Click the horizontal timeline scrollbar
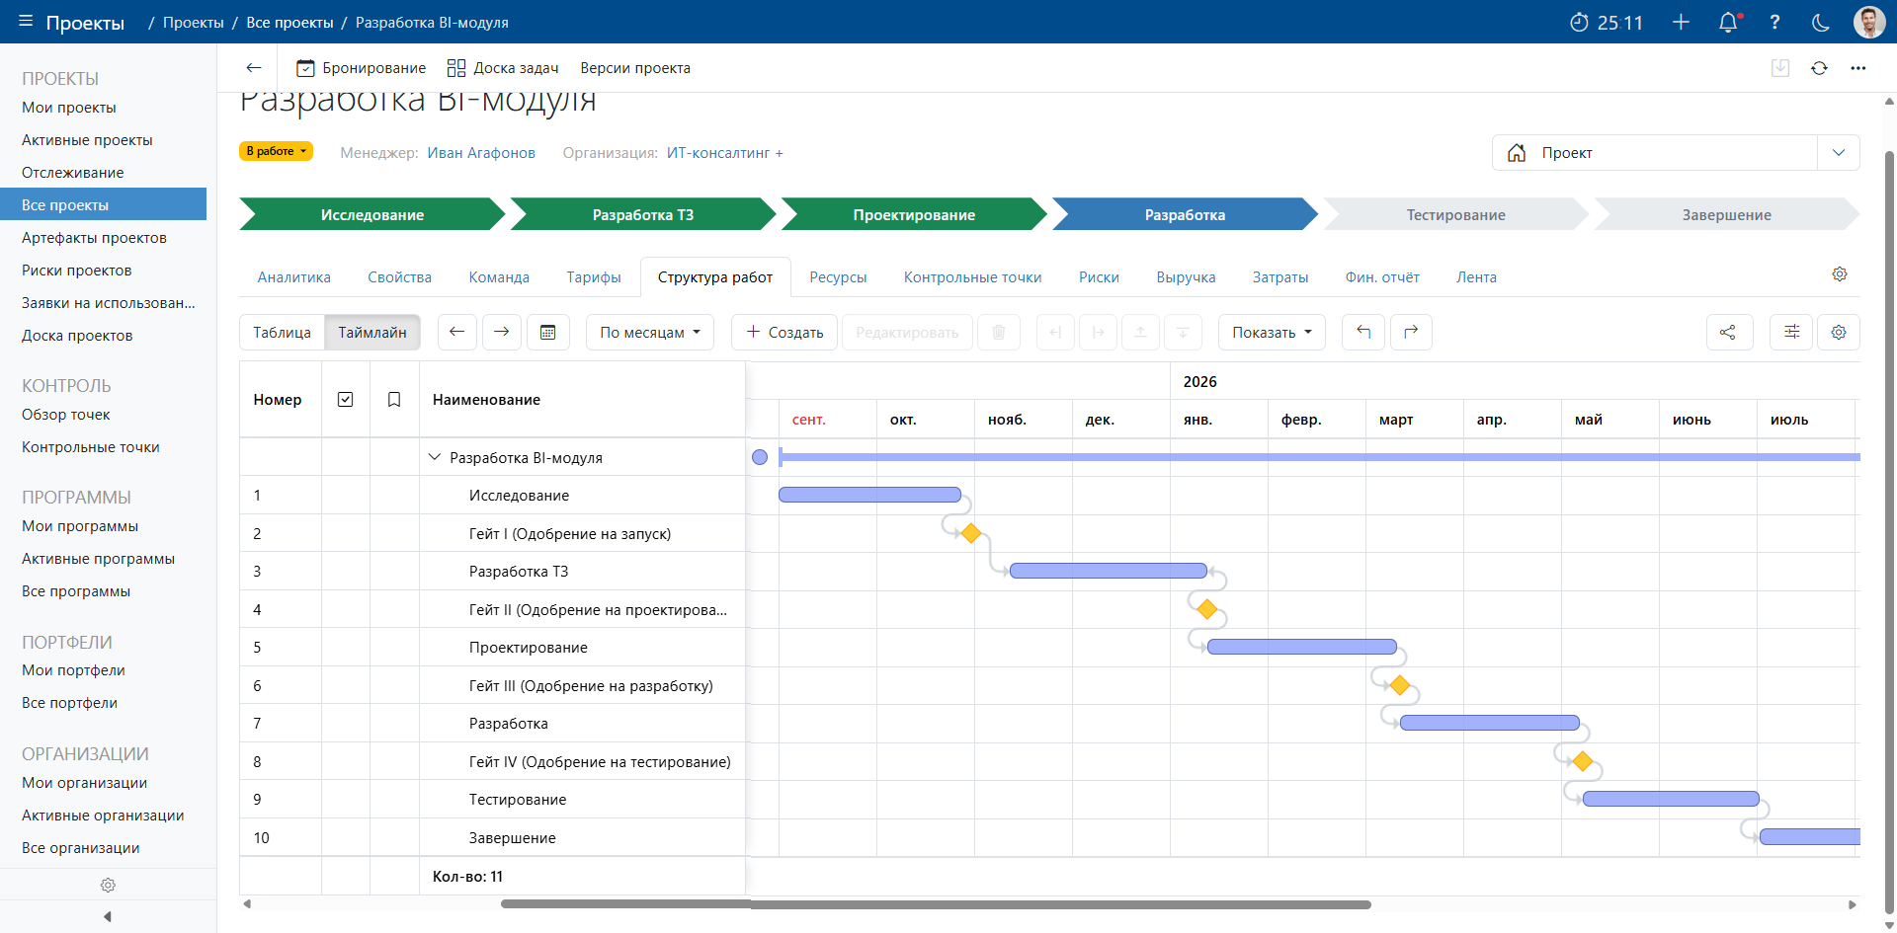 click(936, 904)
